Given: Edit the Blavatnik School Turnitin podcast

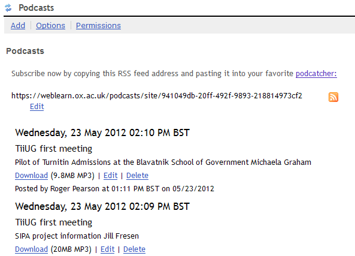Looking at the screenshot, I should [x=111, y=175].
